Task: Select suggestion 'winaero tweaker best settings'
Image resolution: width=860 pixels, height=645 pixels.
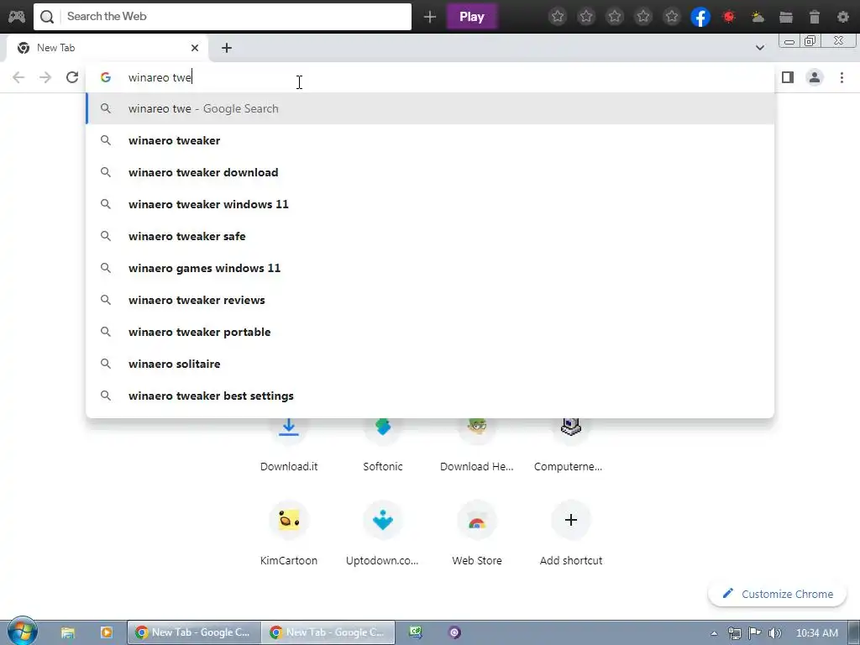Action: pyautogui.click(x=430, y=396)
